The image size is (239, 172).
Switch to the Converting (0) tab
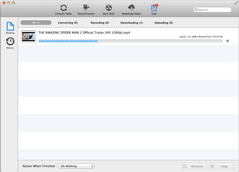[68, 23]
